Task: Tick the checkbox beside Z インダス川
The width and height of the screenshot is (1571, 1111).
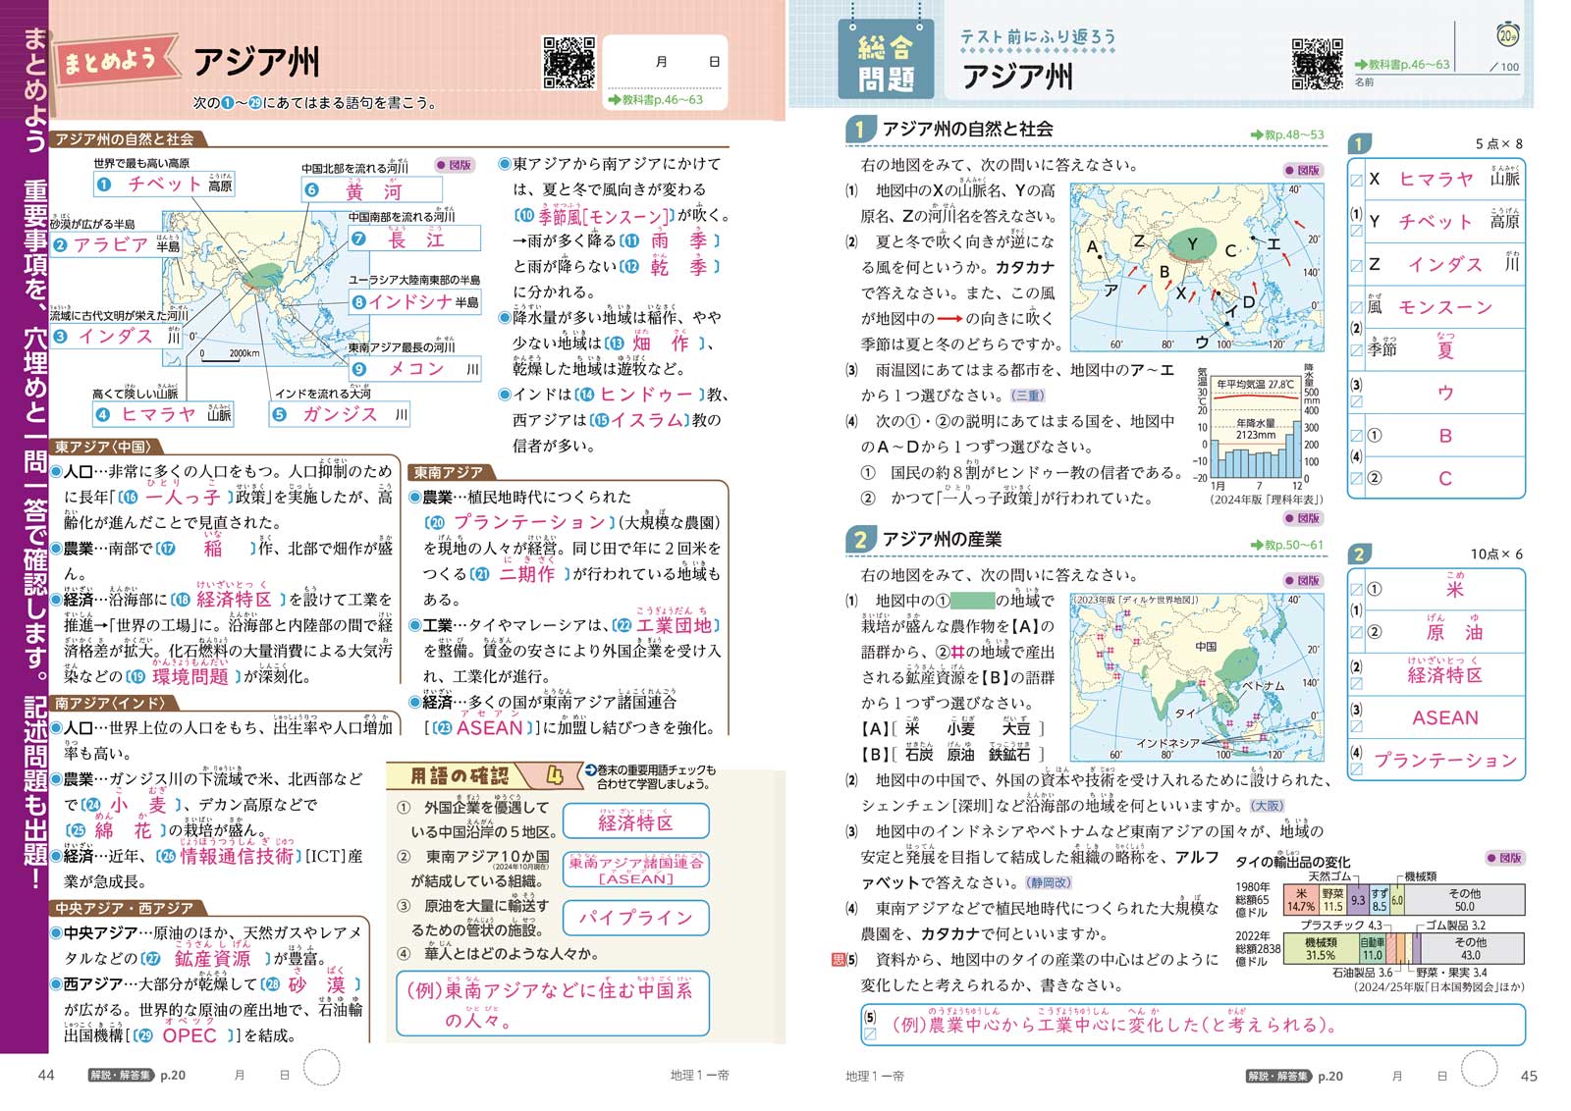Action: click(x=1356, y=265)
